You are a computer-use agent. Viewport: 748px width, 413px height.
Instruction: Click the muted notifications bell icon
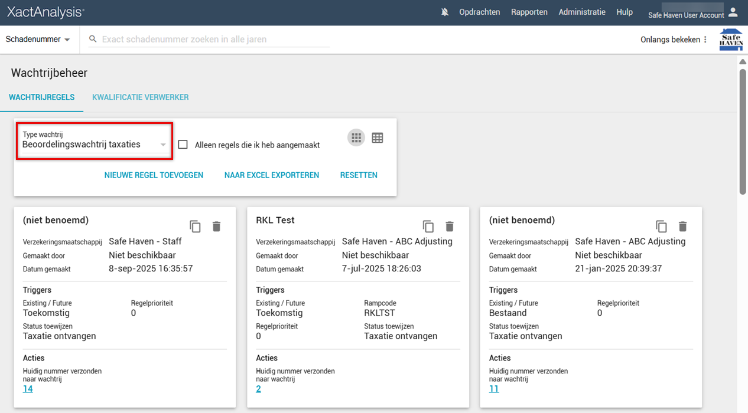tap(445, 12)
